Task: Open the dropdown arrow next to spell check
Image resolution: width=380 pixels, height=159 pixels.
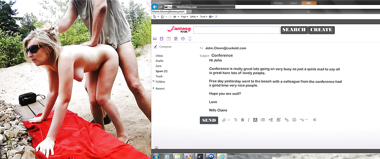Action: (307, 120)
